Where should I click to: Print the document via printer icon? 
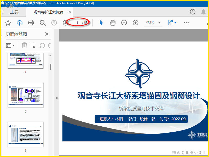[31, 23]
